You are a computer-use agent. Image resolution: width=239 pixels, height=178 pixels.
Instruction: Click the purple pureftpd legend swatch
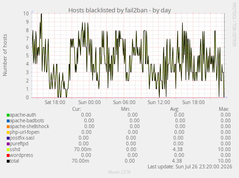(x=8, y=144)
